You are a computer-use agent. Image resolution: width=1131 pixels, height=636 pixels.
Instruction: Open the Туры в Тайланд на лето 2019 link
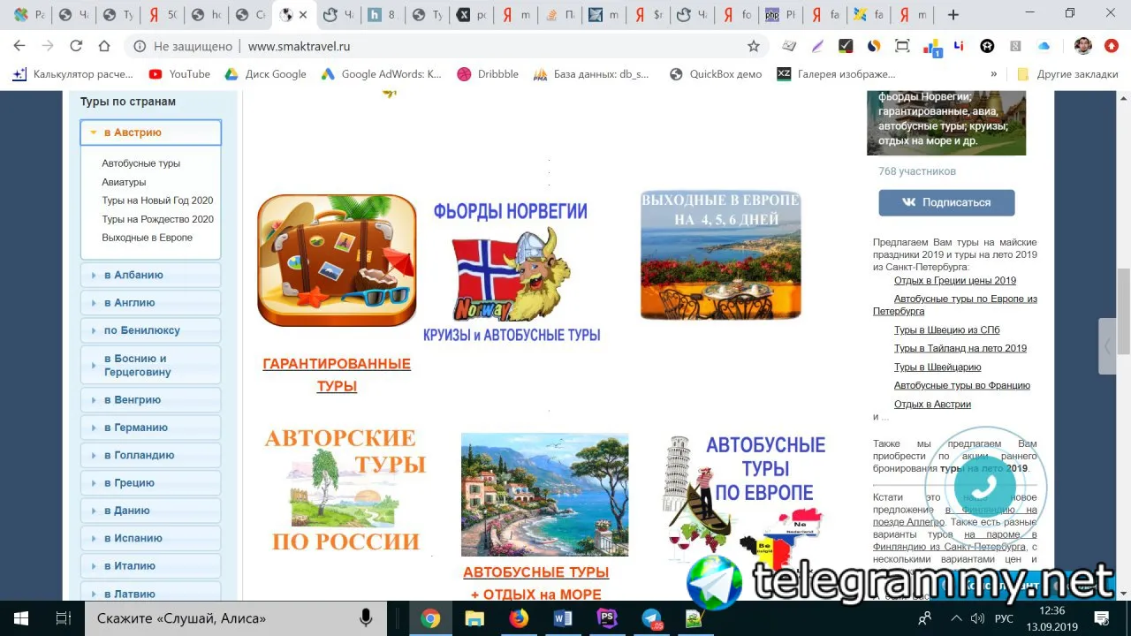coord(960,349)
